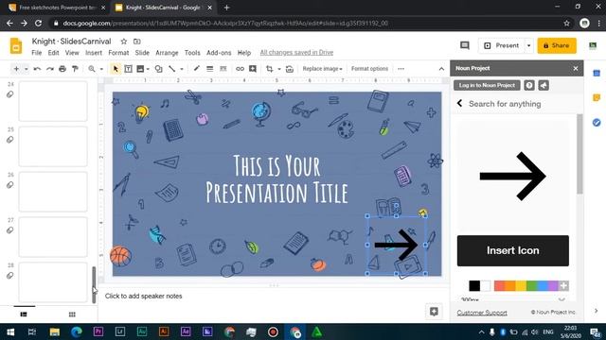Click the reset image icon

tap(290, 69)
